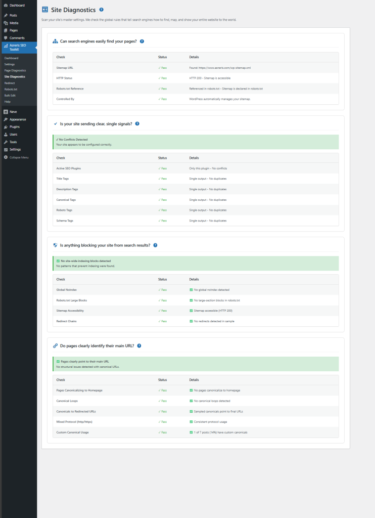The width and height of the screenshot is (375, 518).
Task: Click the Posts pin icon
Action: point(6,16)
